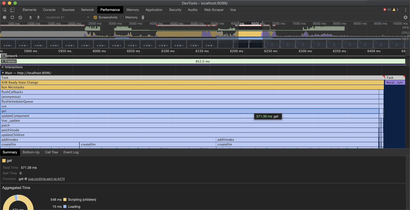This screenshot has width=410, height=210.
Task: Click the collect garbage trash icon
Action: [143, 17]
